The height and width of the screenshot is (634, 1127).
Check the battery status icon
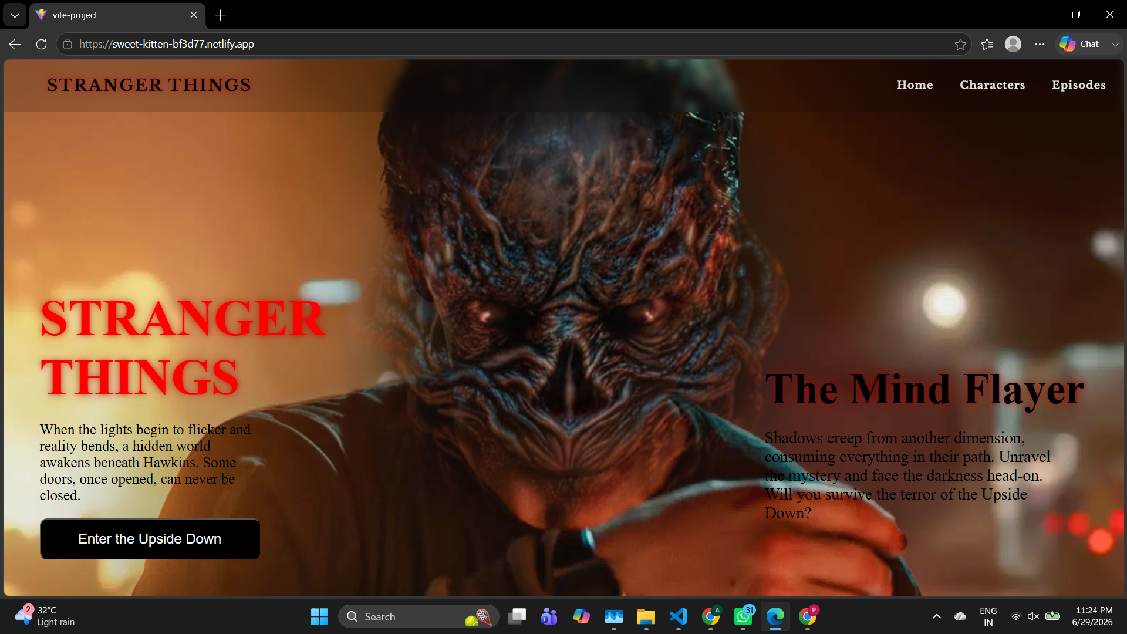(1053, 616)
